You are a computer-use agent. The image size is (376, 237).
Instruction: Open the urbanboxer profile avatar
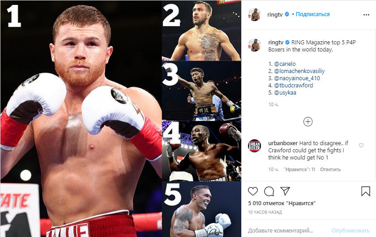(x=254, y=146)
